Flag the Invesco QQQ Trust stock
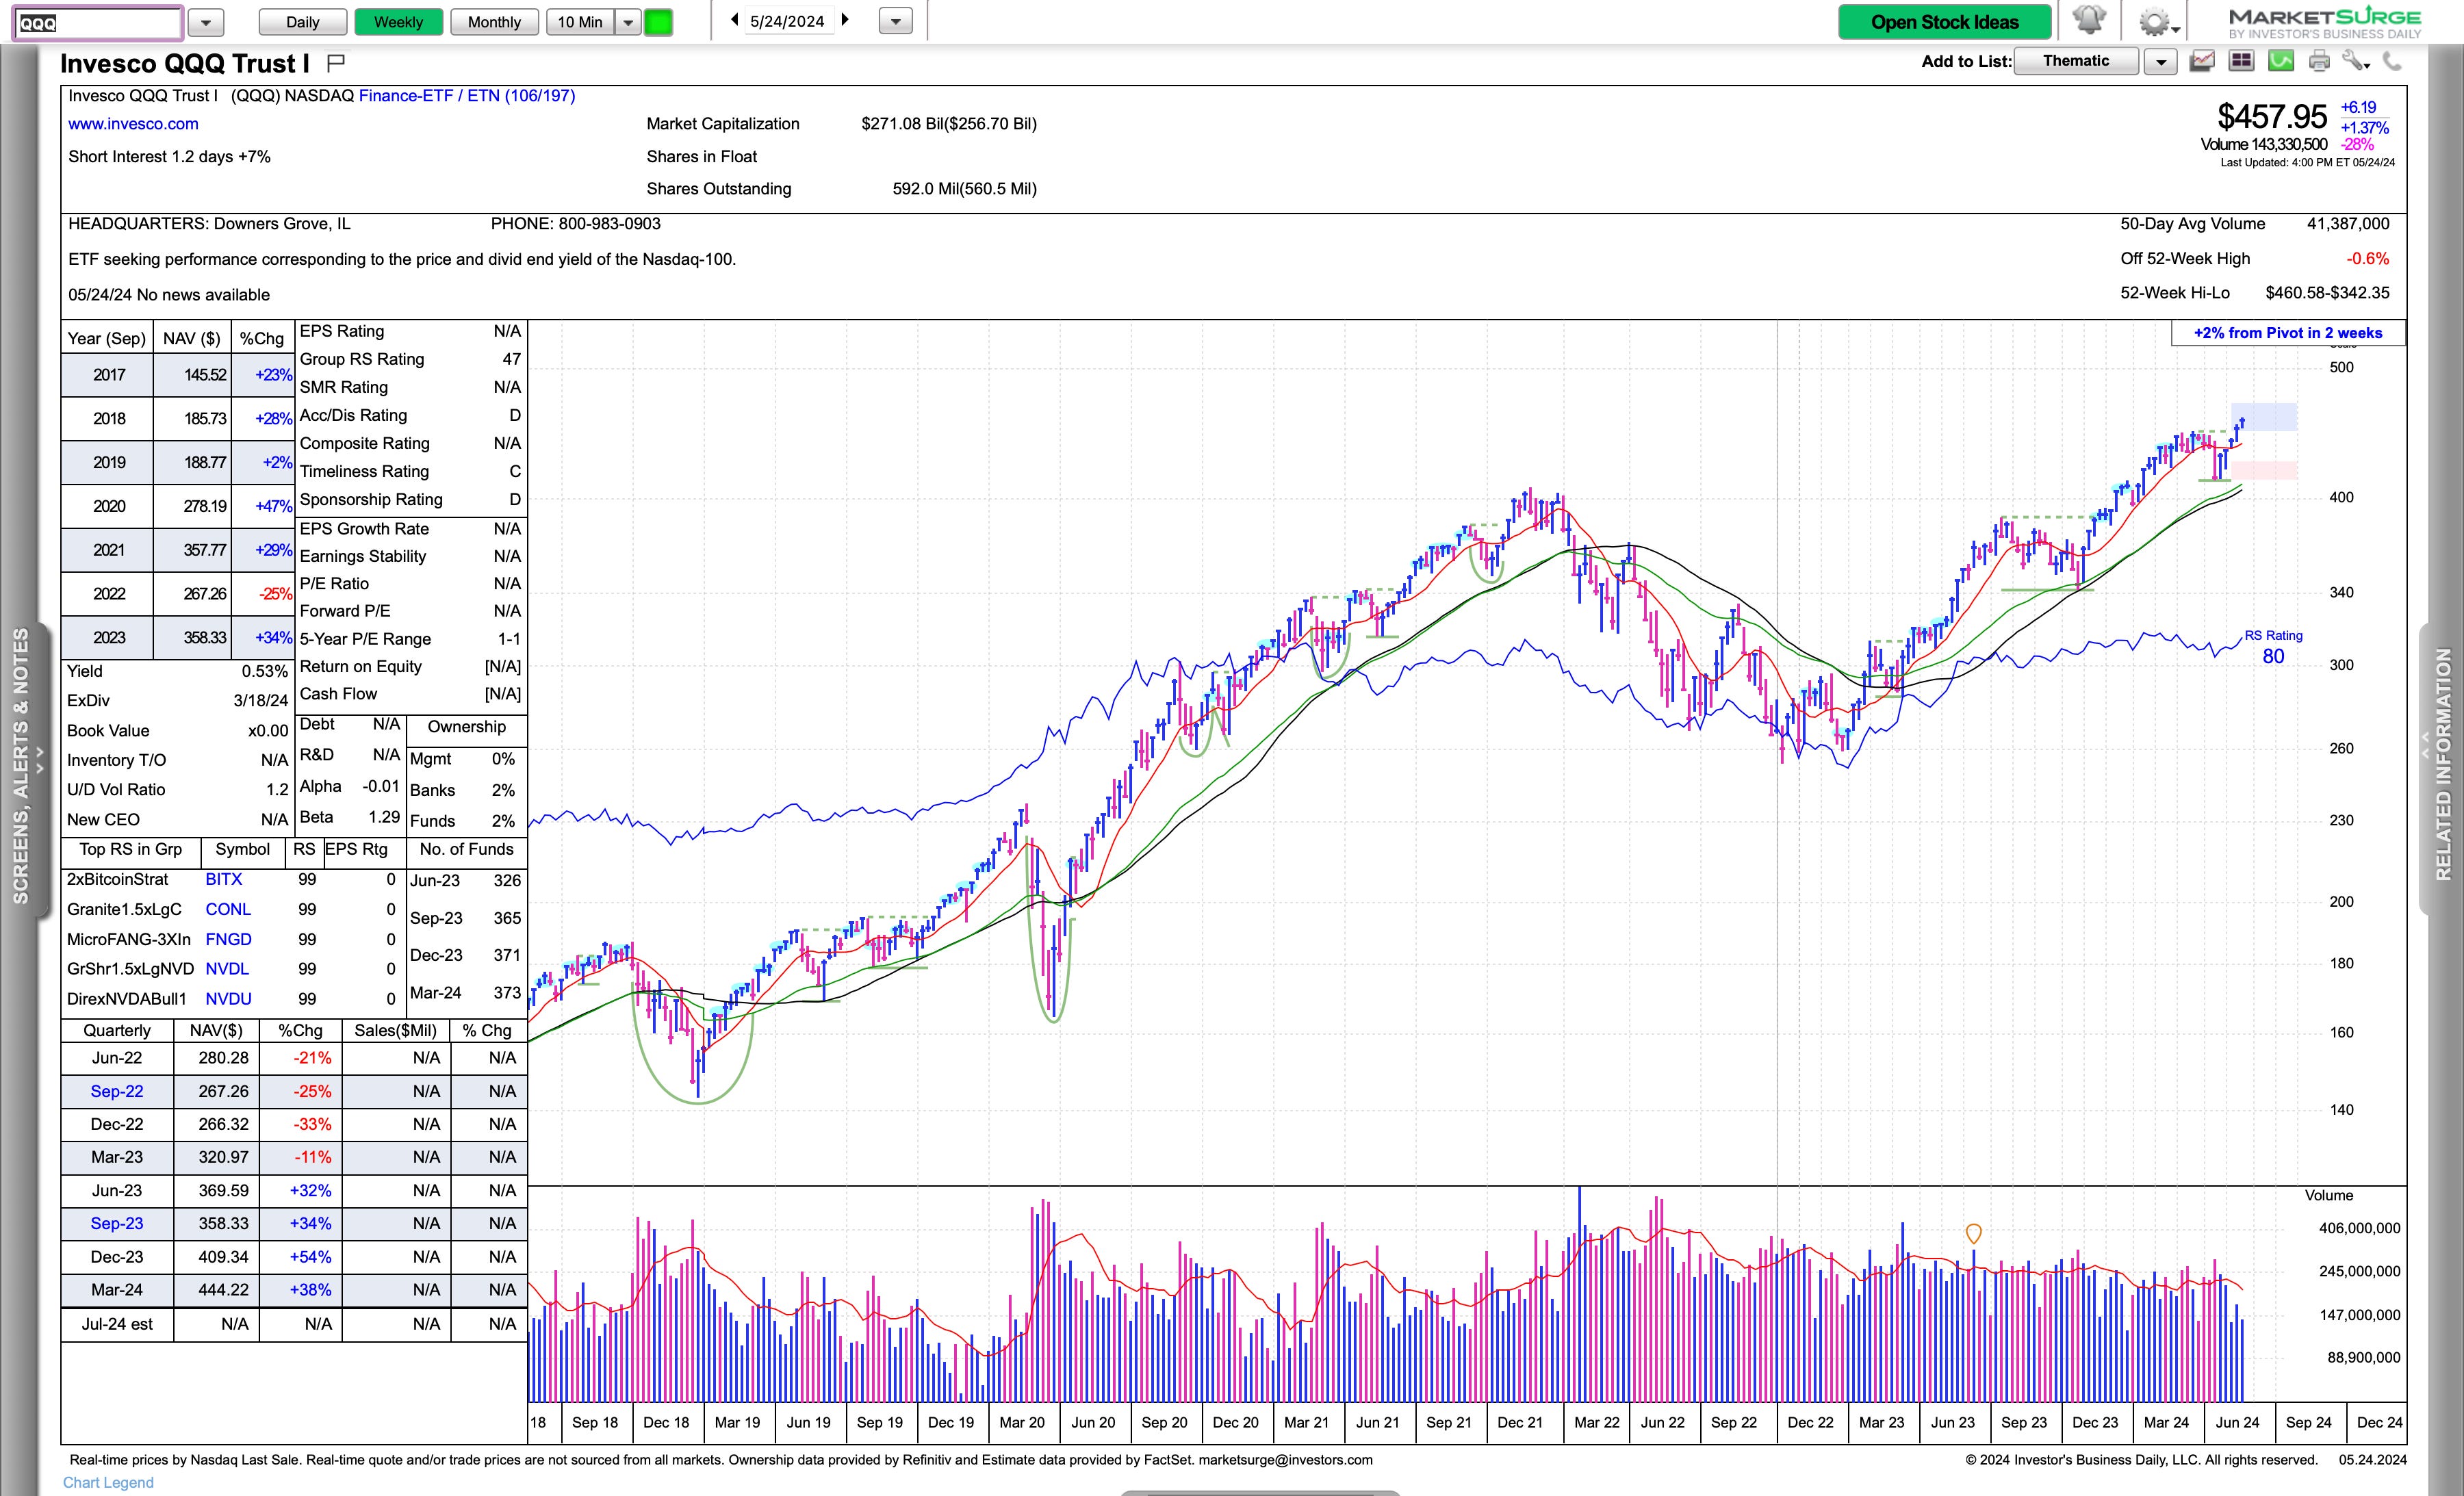2464x1496 pixels. pos(336,63)
